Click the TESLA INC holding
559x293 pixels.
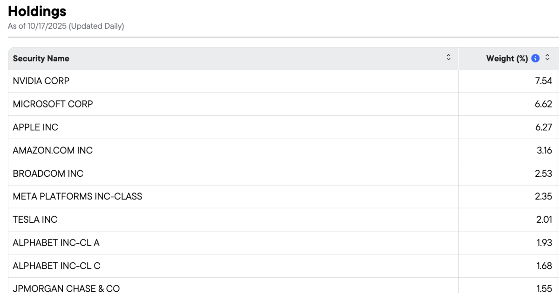[35, 220]
